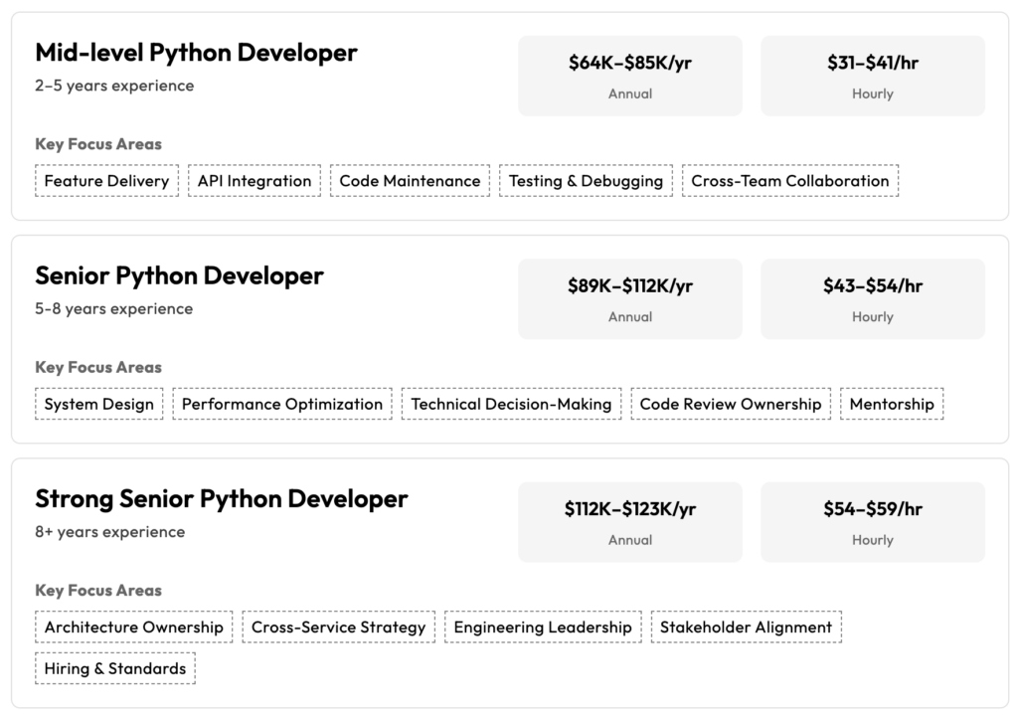Image resolution: width=1018 pixels, height=720 pixels.
Task: Select the $64K–$85K/yr annual salary box
Action: tap(629, 76)
